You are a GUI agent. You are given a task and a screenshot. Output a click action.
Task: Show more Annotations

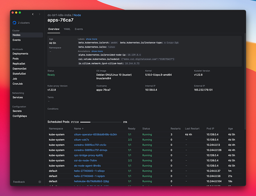click(x=97, y=51)
